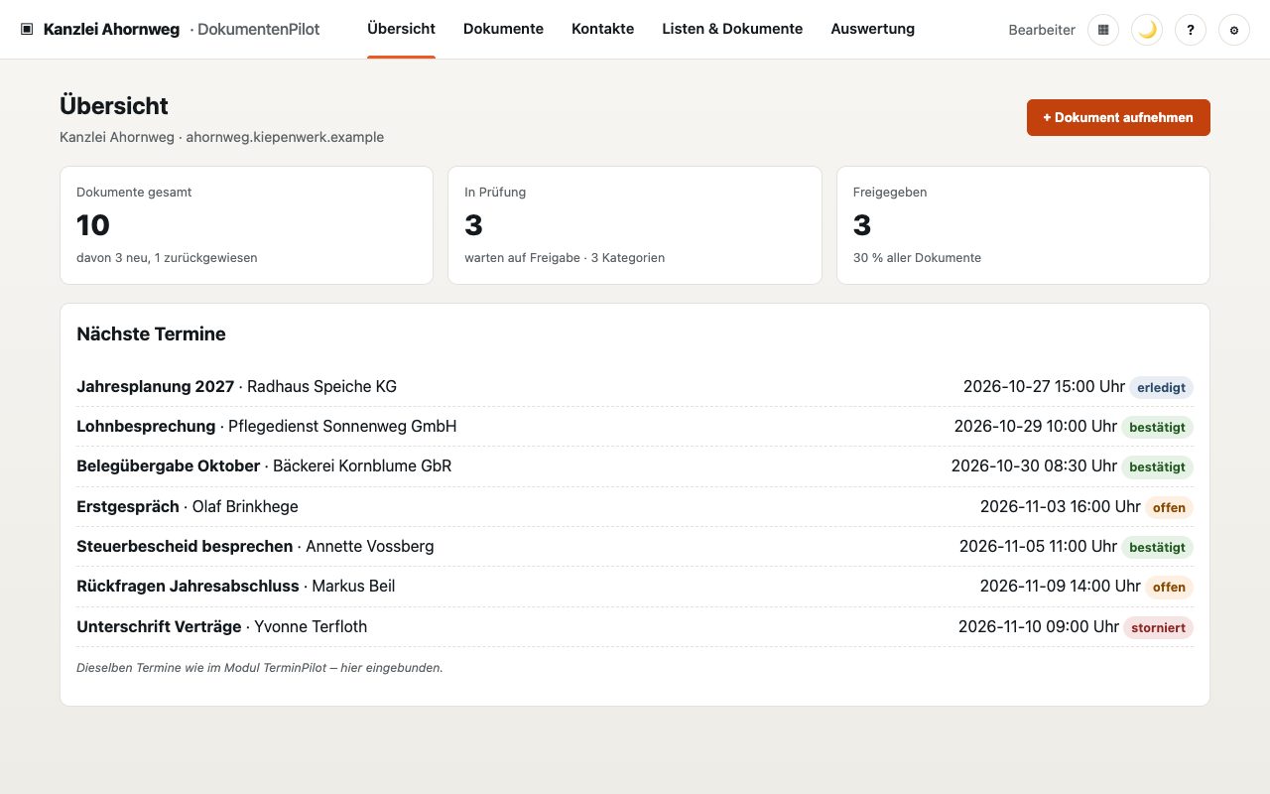
Task: Click the TerminPilot footnote text
Action: coord(260,668)
